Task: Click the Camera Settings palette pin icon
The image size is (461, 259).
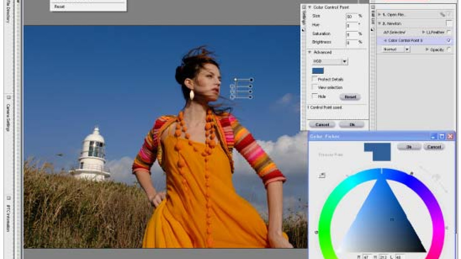Action: point(8,97)
